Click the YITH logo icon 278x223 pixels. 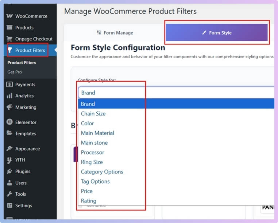(9, 160)
